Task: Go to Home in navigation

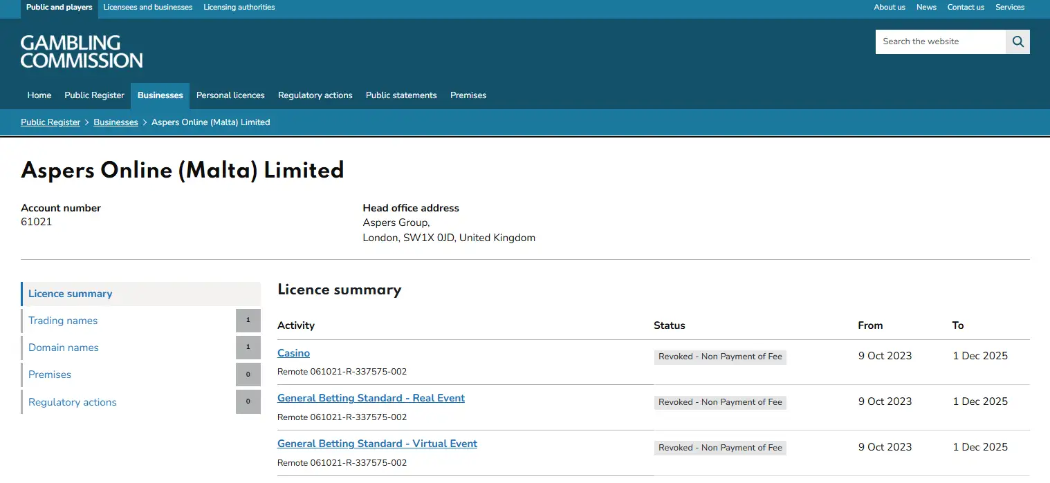Action: (x=39, y=95)
